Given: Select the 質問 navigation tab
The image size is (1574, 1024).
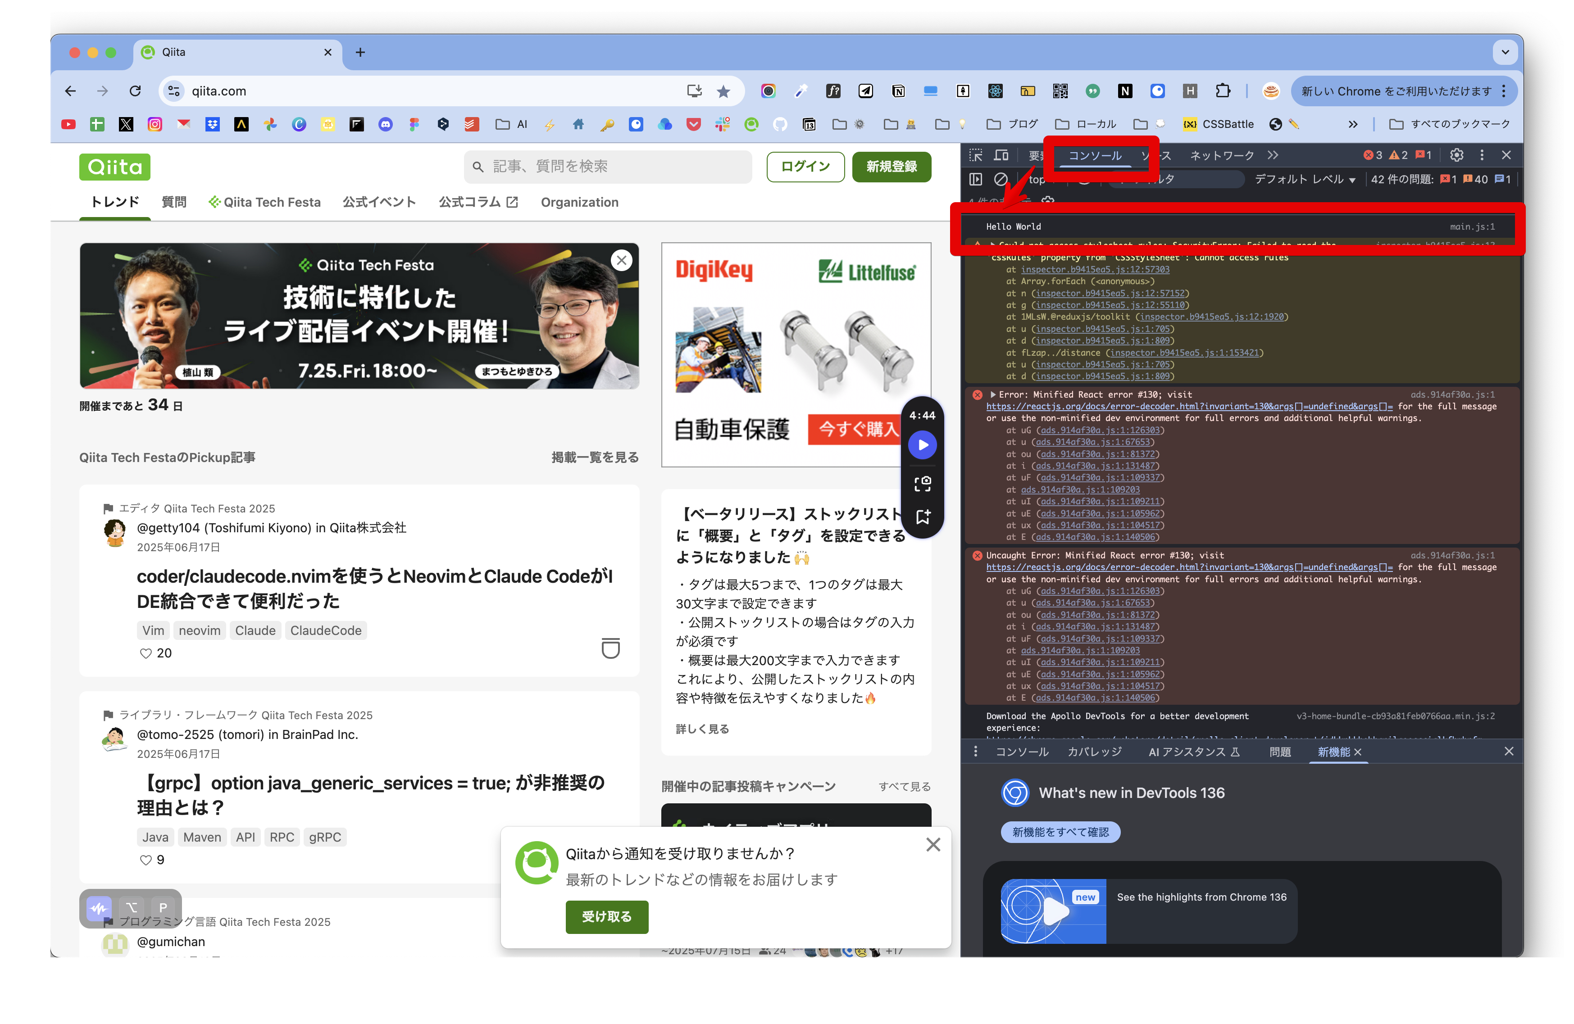Looking at the screenshot, I should (174, 202).
